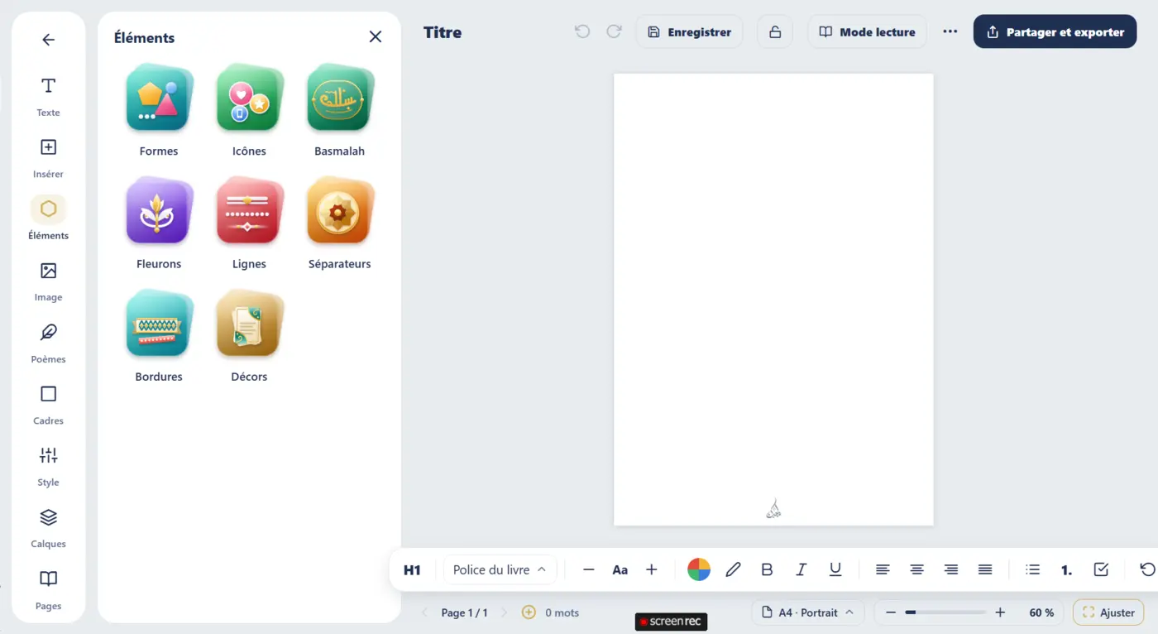1158x634 pixels.
Task: Open the Insérer panel
Action: 48,157
